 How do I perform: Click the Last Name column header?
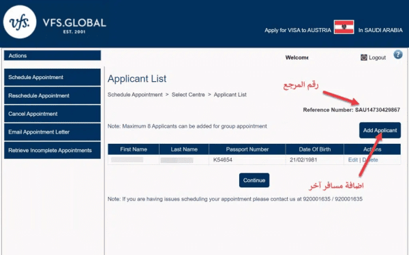[x=184, y=149]
